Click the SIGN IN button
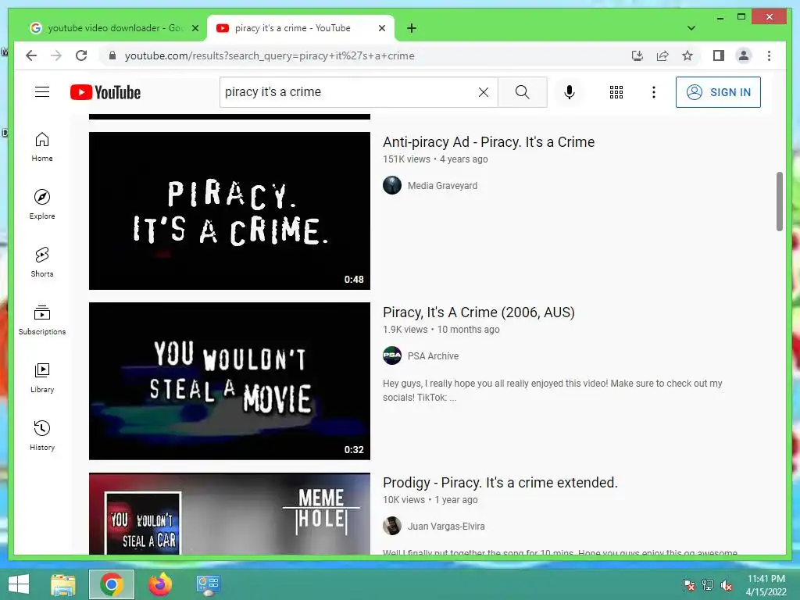The width and height of the screenshot is (800, 600). point(718,92)
